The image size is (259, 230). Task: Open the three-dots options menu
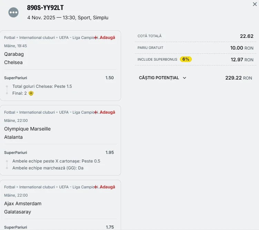13,12
